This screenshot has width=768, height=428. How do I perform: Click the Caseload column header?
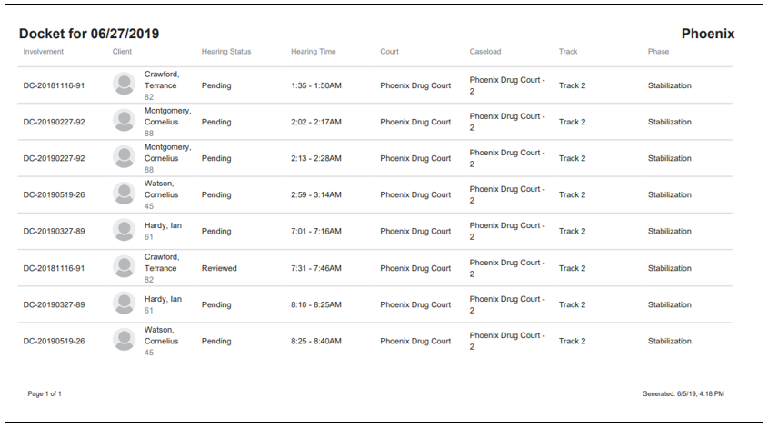tap(485, 52)
